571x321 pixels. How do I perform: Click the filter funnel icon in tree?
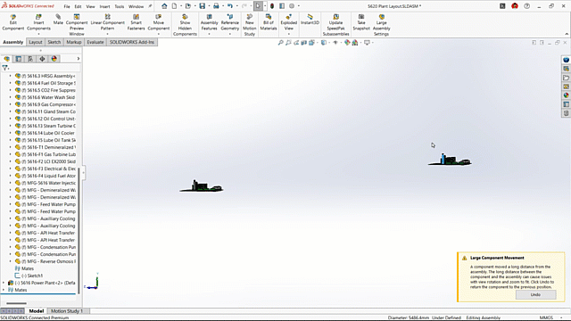(x=4, y=68)
